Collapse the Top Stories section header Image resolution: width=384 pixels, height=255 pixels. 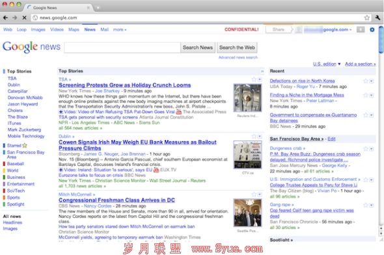(262, 71)
